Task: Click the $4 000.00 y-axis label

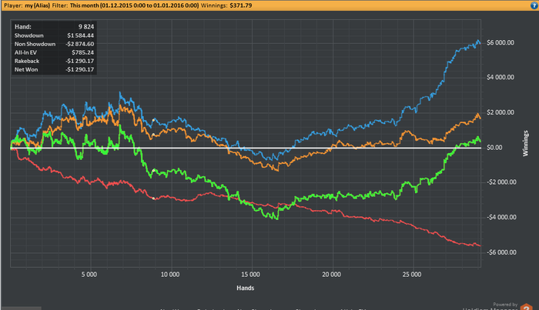Action: point(500,77)
